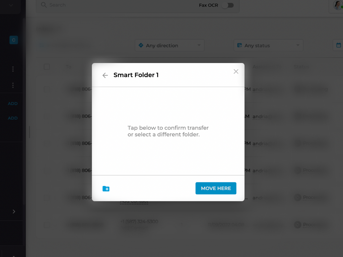Check the checkbox on the (587) 324-5300 row
This screenshot has height=257, width=343.
pos(47,225)
